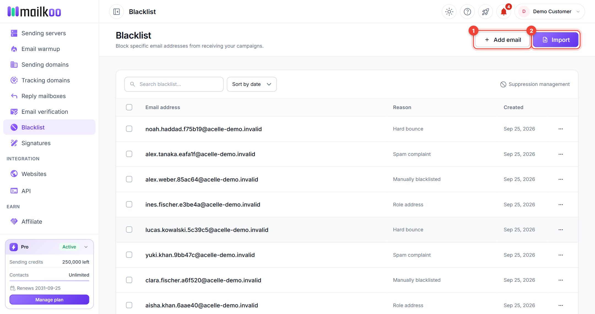Click the Demo Customer avatar
The width and height of the screenshot is (595, 314).
click(524, 12)
